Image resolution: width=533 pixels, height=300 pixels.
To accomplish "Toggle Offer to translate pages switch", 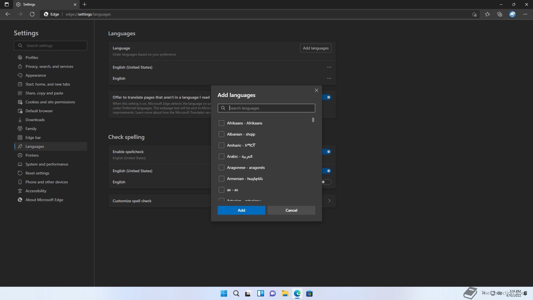I will pos(326,97).
